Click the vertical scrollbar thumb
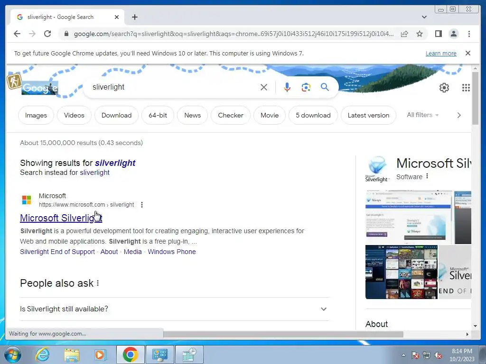 [x=475, y=98]
